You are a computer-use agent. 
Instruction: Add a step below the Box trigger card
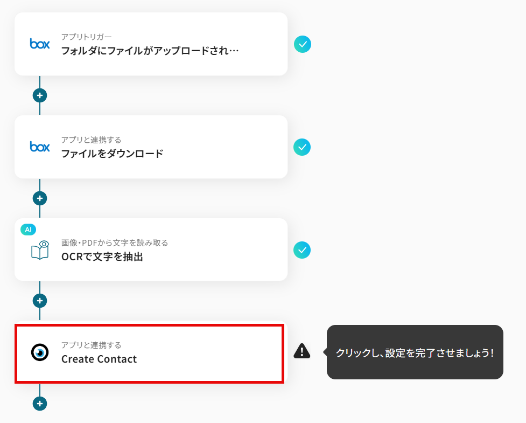(x=40, y=95)
